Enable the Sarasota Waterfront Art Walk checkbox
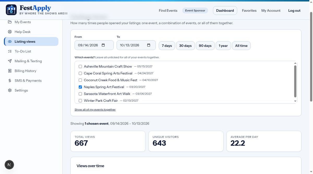The height and width of the screenshot is (174, 313). 80,94
